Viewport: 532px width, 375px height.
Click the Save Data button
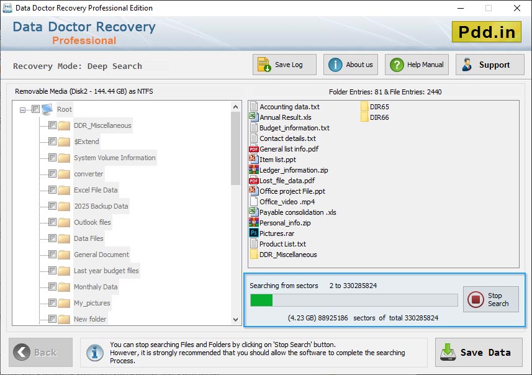coord(479,352)
